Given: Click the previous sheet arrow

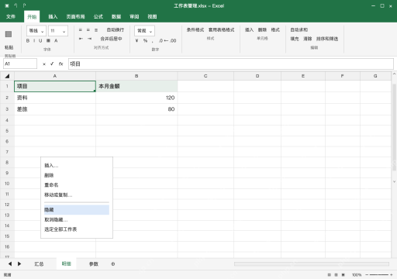Looking at the screenshot, I should click(10, 263).
